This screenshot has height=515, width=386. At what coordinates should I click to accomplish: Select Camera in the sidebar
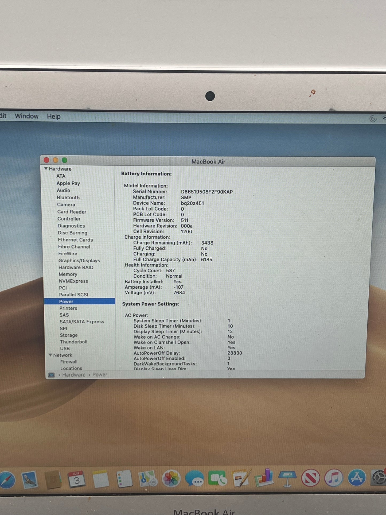[x=66, y=205]
